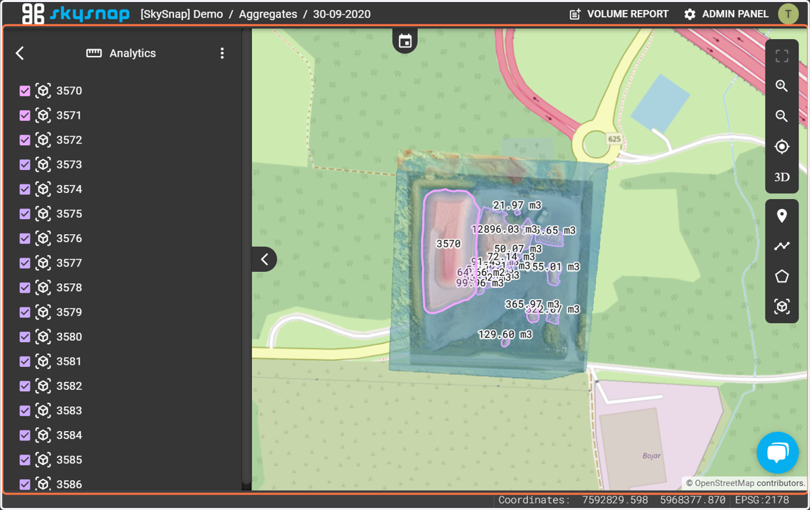The width and height of the screenshot is (810, 510).
Task: Open the Aggregates breadcrumb
Action: (268, 13)
